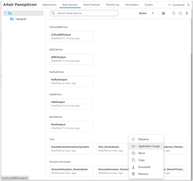This screenshot has height=181, width=193.
Task: Collapse the root folder tree arrow
Action: pyautogui.click(x=5, y=13)
